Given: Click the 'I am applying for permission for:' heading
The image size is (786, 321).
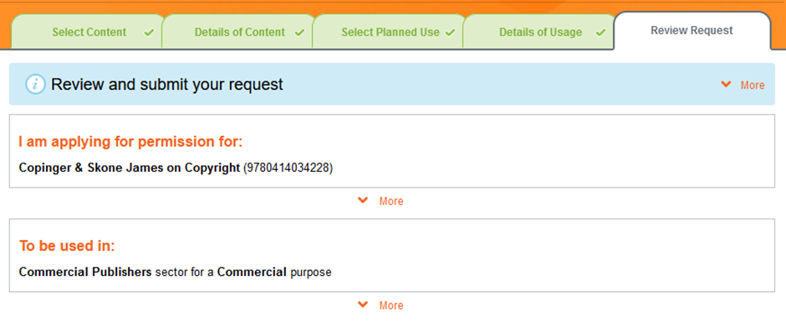Looking at the screenshot, I should (130, 142).
